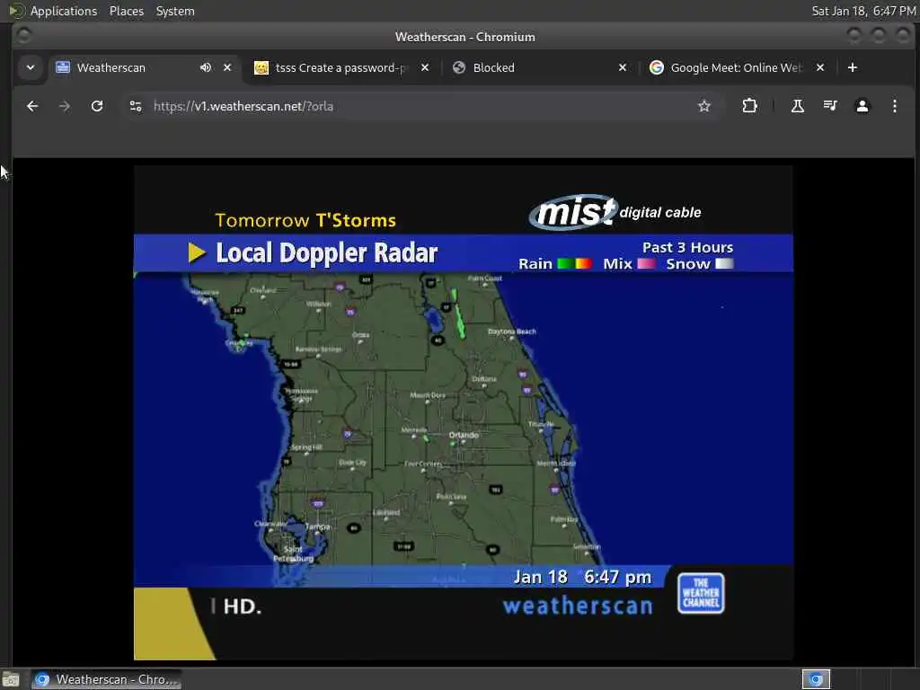Reload the Weatherscan page

pyautogui.click(x=97, y=106)
